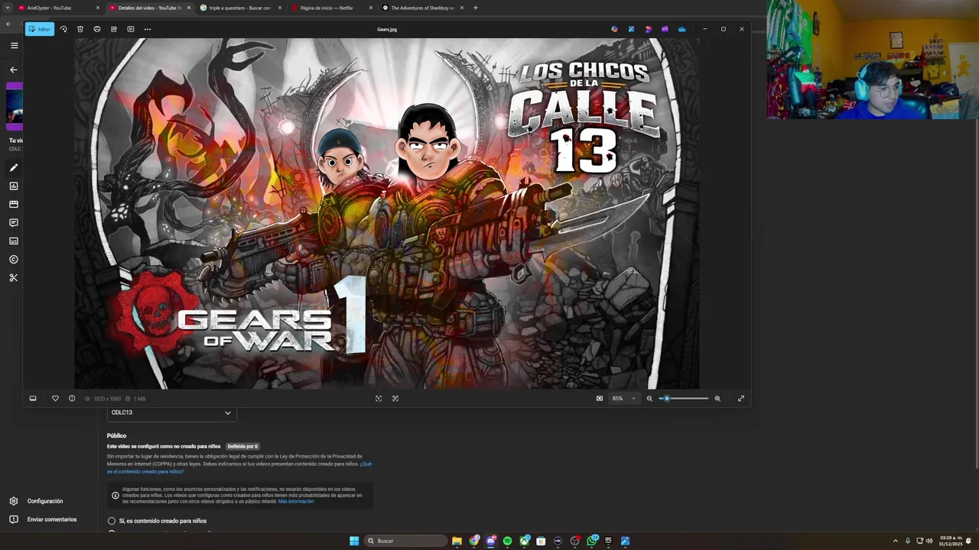The height and width of the screenshot is (550, 979).
Task: Open a new browser tab with plus
Action: (476, 8)
